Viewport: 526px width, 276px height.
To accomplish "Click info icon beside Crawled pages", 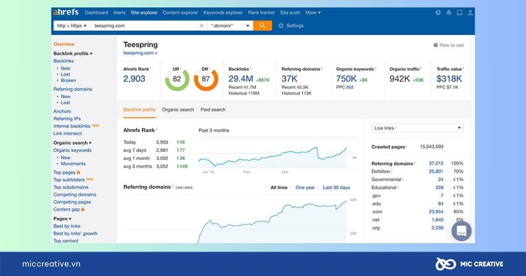I will pos(406,146).
